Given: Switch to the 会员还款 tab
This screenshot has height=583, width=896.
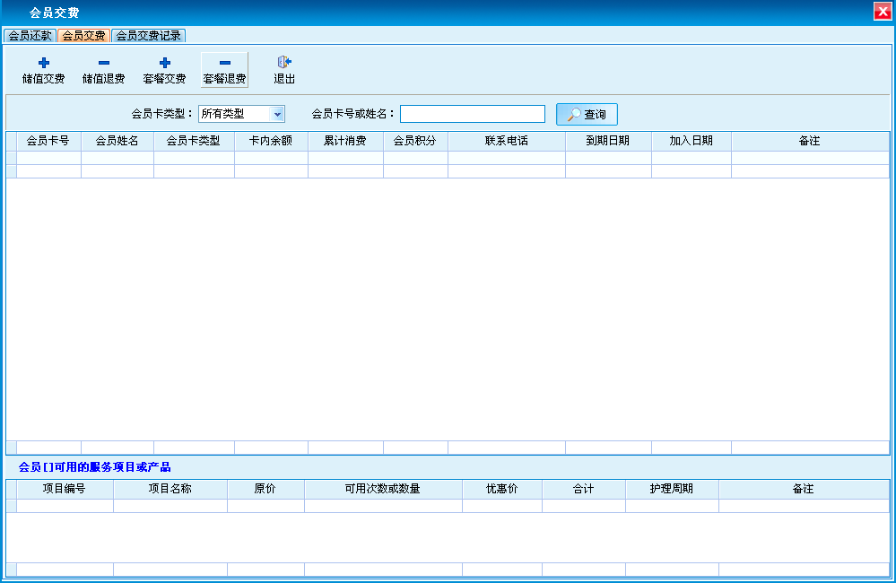Looking at the screenshot, I should [30, 36].
